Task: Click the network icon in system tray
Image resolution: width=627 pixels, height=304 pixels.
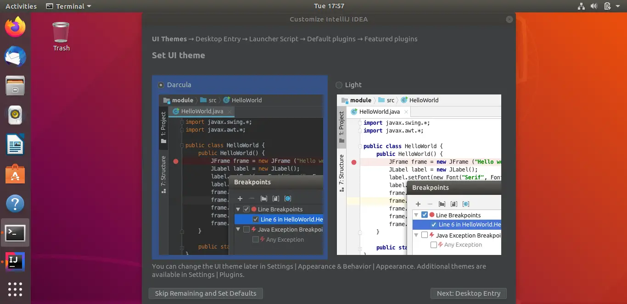Action: point(581,6)
